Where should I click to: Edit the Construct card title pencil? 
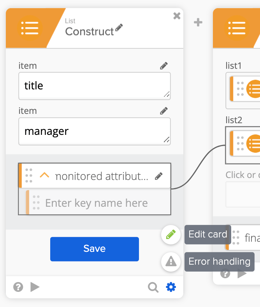coord(119,28)
